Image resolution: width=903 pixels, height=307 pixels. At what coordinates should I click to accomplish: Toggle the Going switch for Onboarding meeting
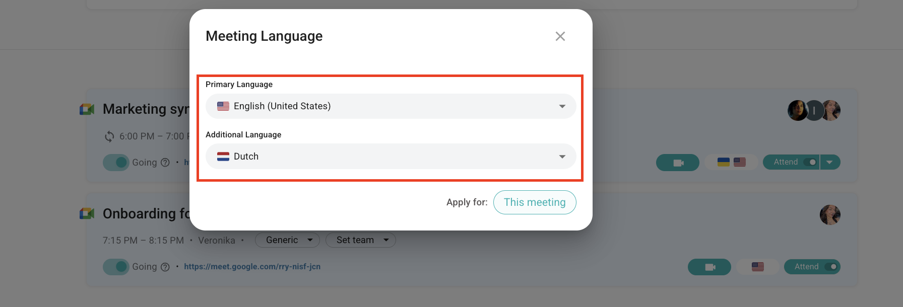pyautogui.click(x=116, y=267)
